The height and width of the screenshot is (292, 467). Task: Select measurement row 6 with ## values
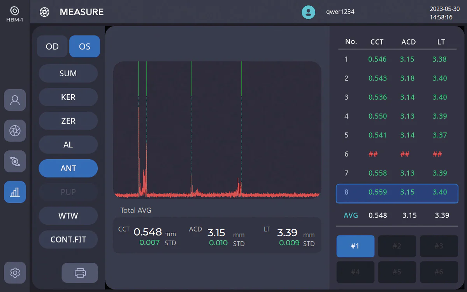[397, 154]
